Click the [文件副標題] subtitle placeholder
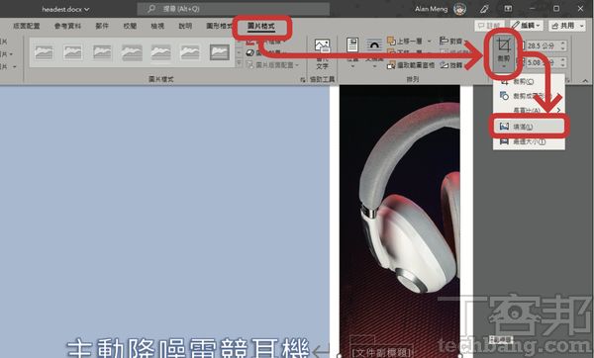 pos(381,353)
